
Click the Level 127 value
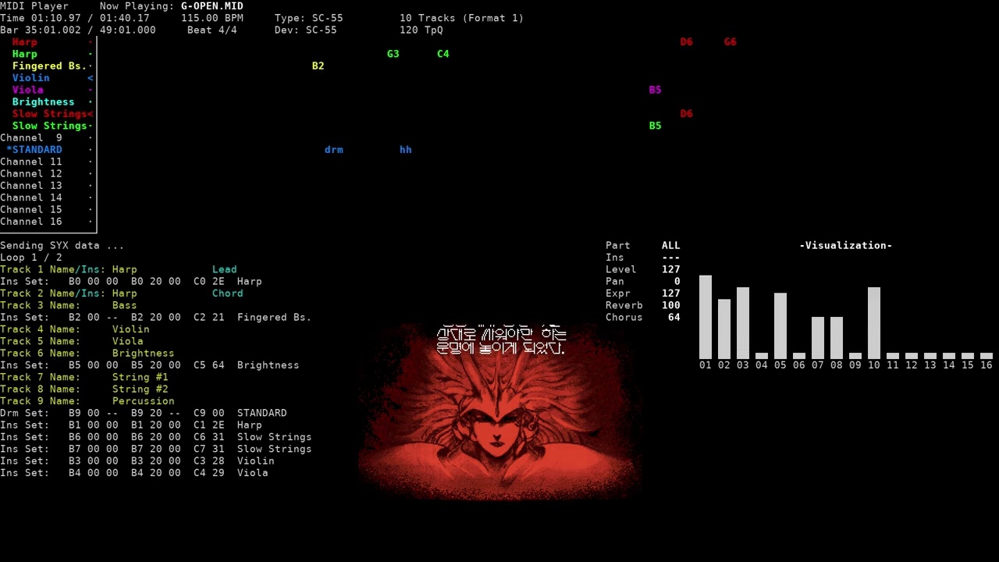click(x=671, y=269)
